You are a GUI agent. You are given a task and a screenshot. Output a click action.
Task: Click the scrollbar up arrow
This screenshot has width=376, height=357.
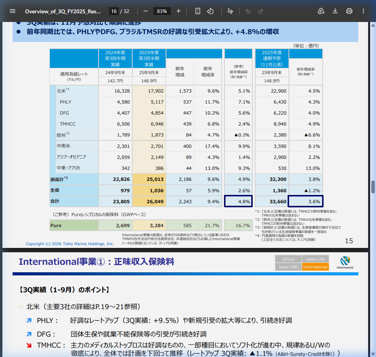point(373,25)
